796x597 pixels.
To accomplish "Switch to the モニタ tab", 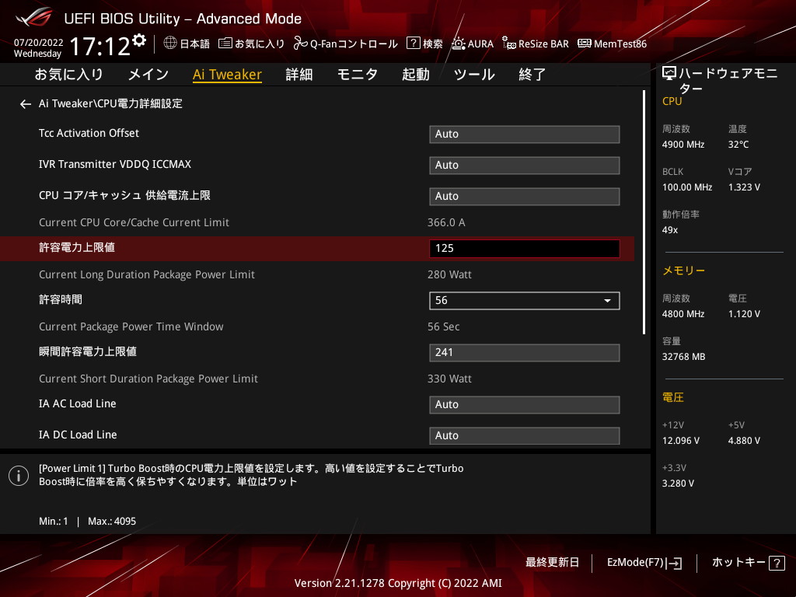I will point(358,75).
